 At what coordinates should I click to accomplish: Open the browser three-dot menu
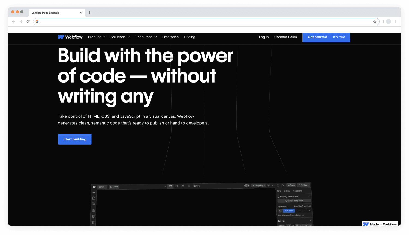[396, 22]
